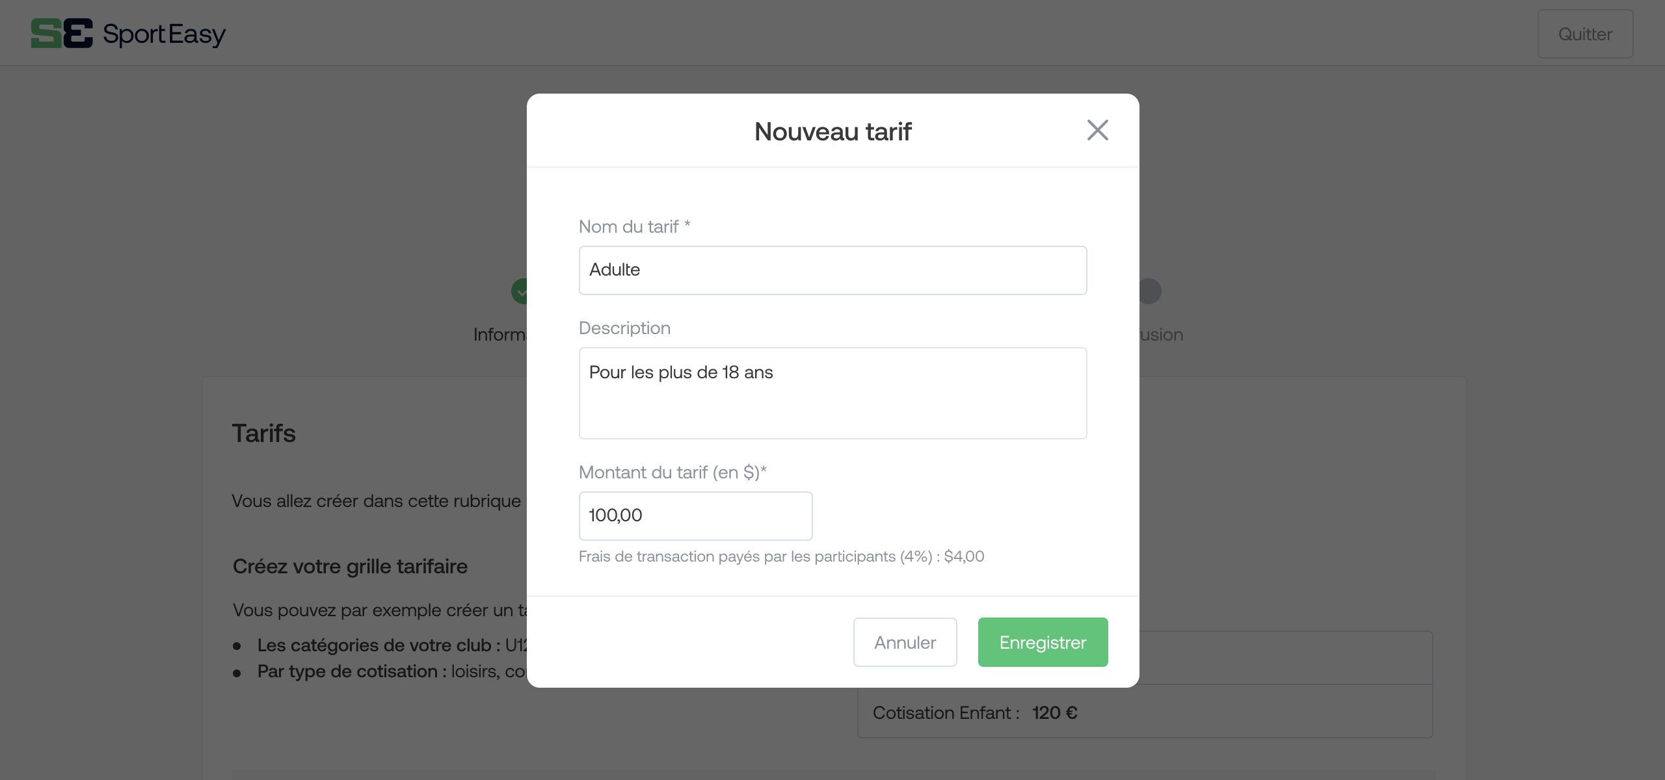Click the Annuler button
This screenshot has height=780, width=1665.
pyautogui.click(x=905, y=642)
